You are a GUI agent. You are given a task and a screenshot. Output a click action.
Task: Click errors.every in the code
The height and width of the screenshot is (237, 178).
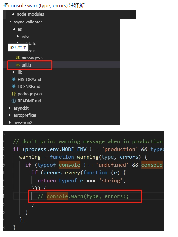coord(62,173)
